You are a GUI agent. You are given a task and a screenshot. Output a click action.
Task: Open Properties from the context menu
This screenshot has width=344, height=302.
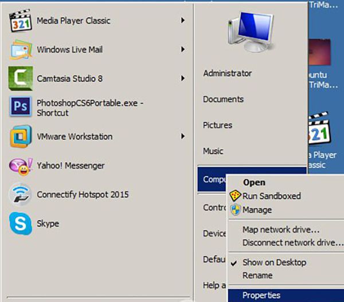286,296
